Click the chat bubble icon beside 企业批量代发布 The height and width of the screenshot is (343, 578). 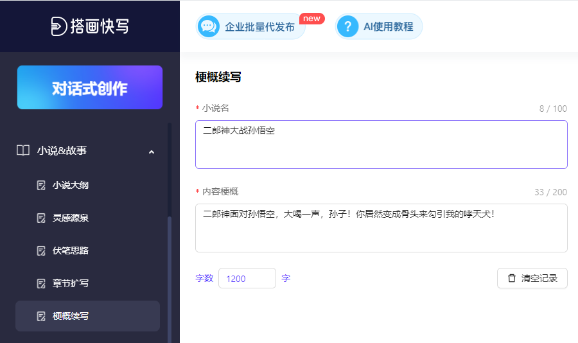tap(209, 26)
